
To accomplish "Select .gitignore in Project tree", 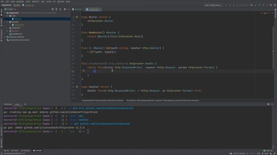I will point(16,28).
